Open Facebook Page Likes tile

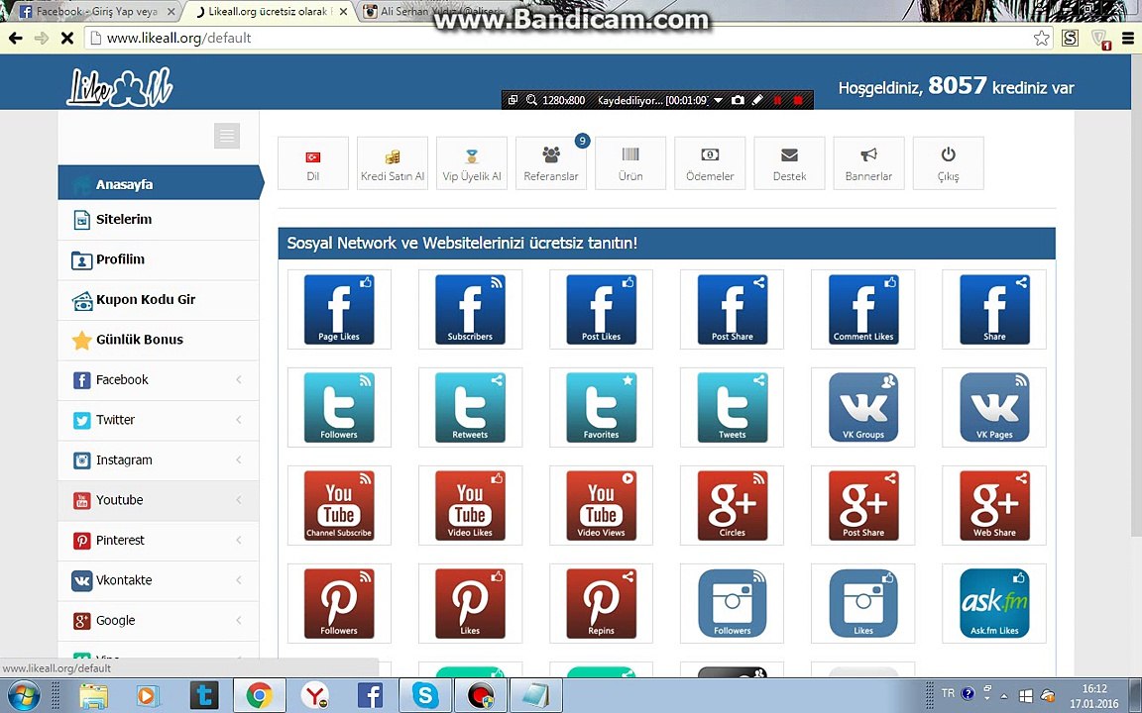(x=339, y=309)
